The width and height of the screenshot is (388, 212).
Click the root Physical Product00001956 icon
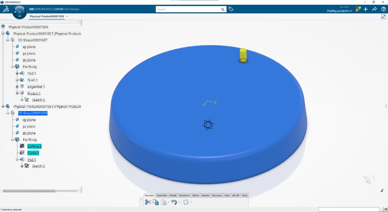click(x=3, y=26)
